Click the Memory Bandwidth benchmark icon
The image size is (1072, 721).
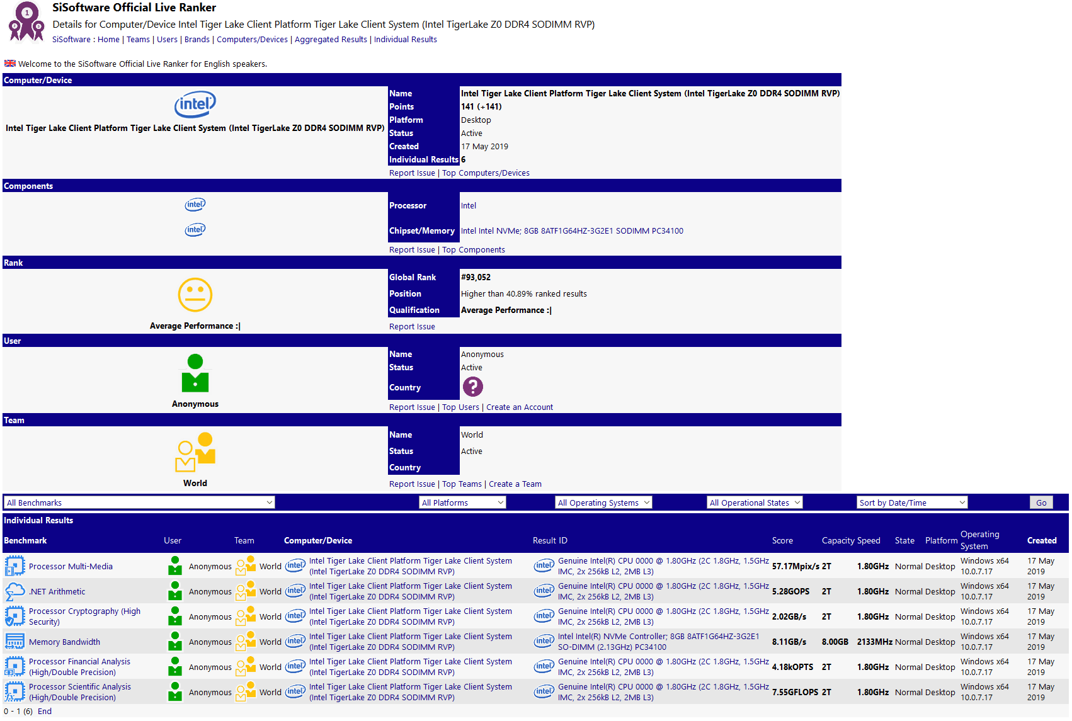(x=14, y=642)
